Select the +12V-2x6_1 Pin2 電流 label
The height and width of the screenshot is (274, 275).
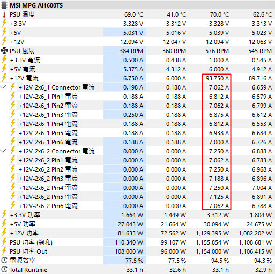(48, 106)
